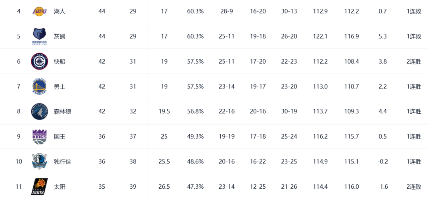Click the 灰熊 team name
The height and width of the screenshot is (197, 428).
(59, 36)
